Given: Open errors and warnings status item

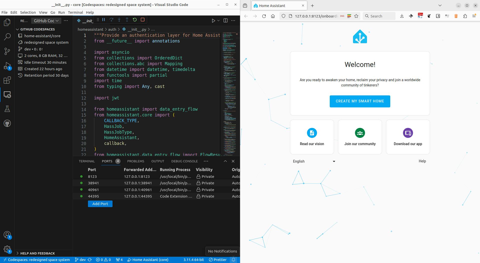Looking at the screenshot, I should (x=103, y=260).
